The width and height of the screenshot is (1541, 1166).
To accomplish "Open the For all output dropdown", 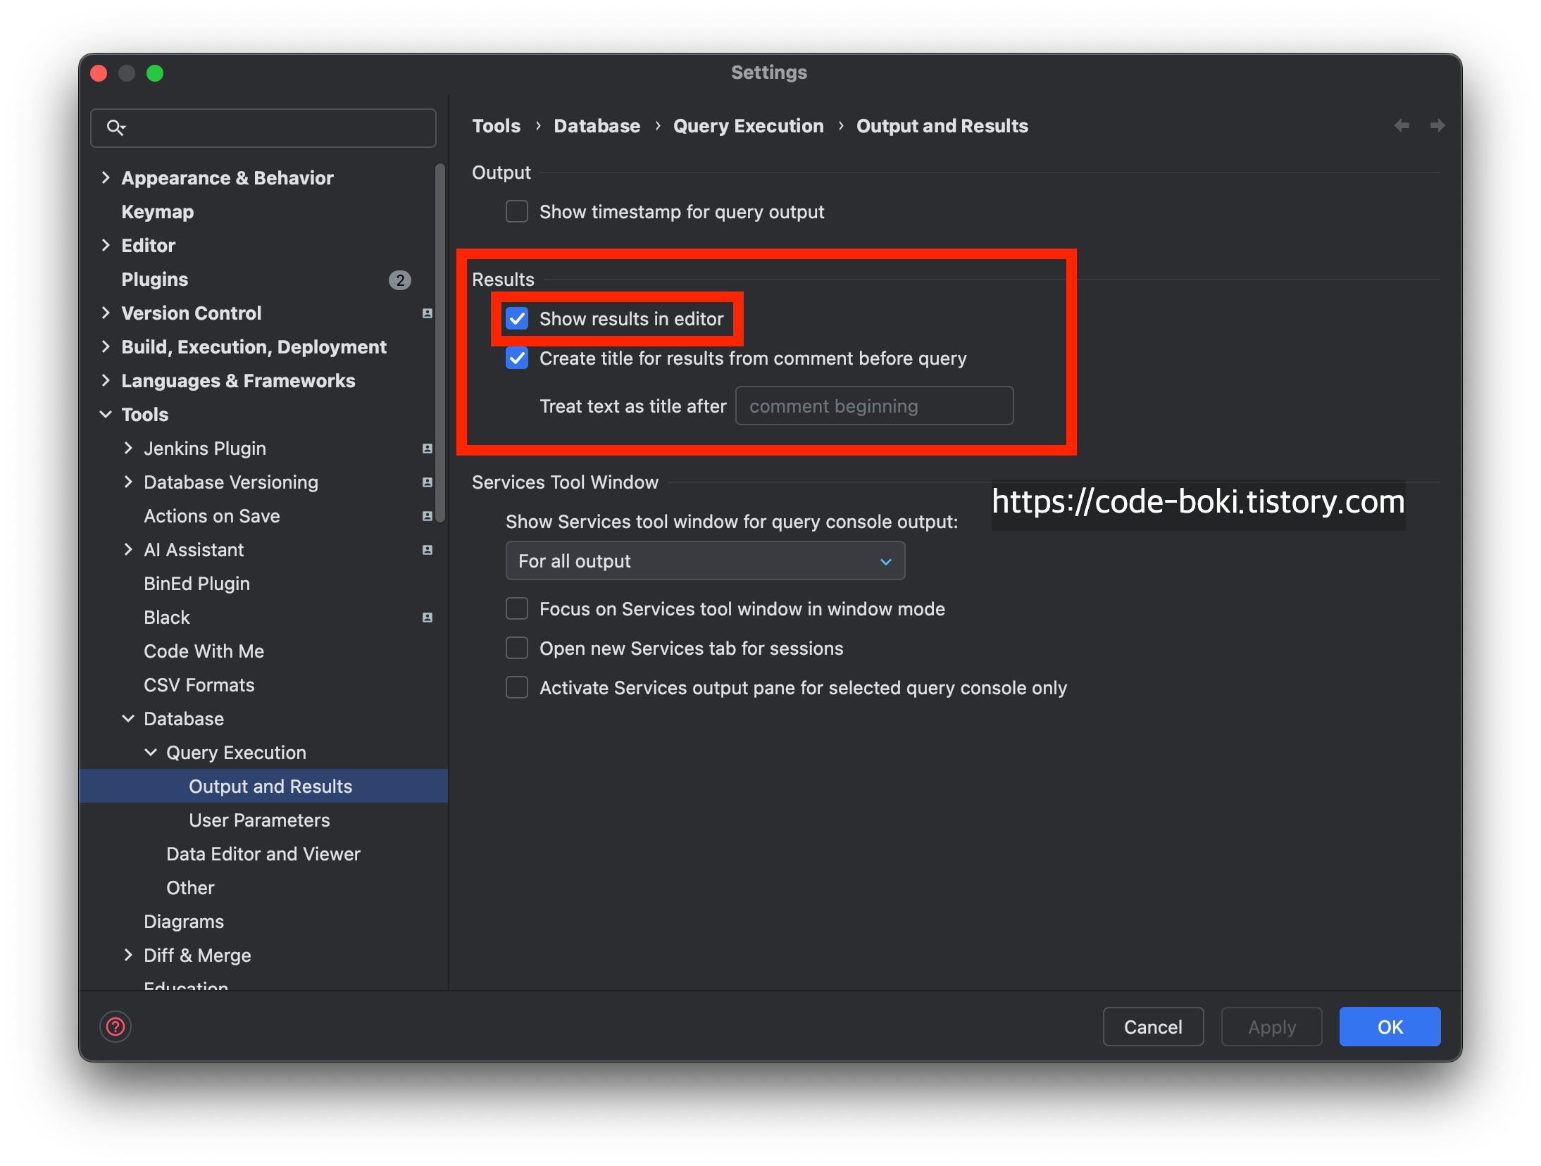I will point(704,561).
